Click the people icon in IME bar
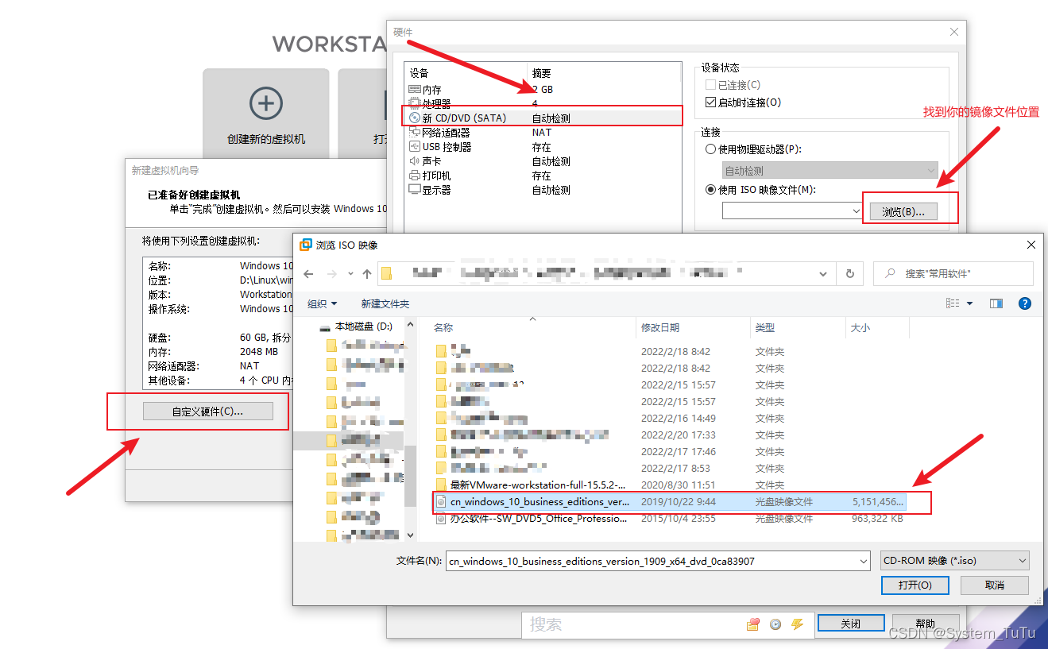The height and width of the screenshot is (649, 1048). (x=753, y=624)
